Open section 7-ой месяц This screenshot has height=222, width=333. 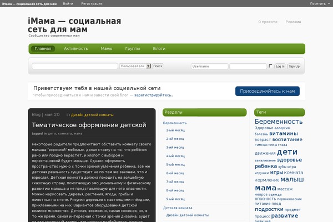pos(175,182)
